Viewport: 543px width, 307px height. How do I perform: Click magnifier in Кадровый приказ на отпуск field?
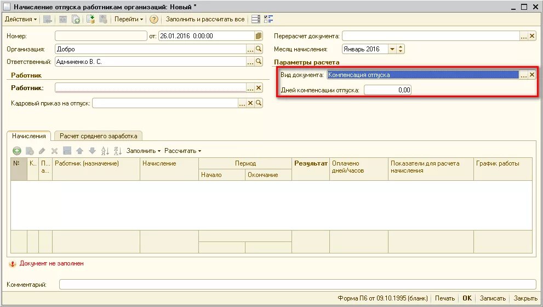coord(259,103)
